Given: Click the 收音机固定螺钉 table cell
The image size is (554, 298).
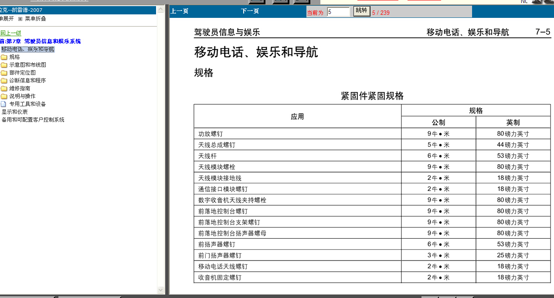Looking at the screenshot, I should [x=298, y=278].
